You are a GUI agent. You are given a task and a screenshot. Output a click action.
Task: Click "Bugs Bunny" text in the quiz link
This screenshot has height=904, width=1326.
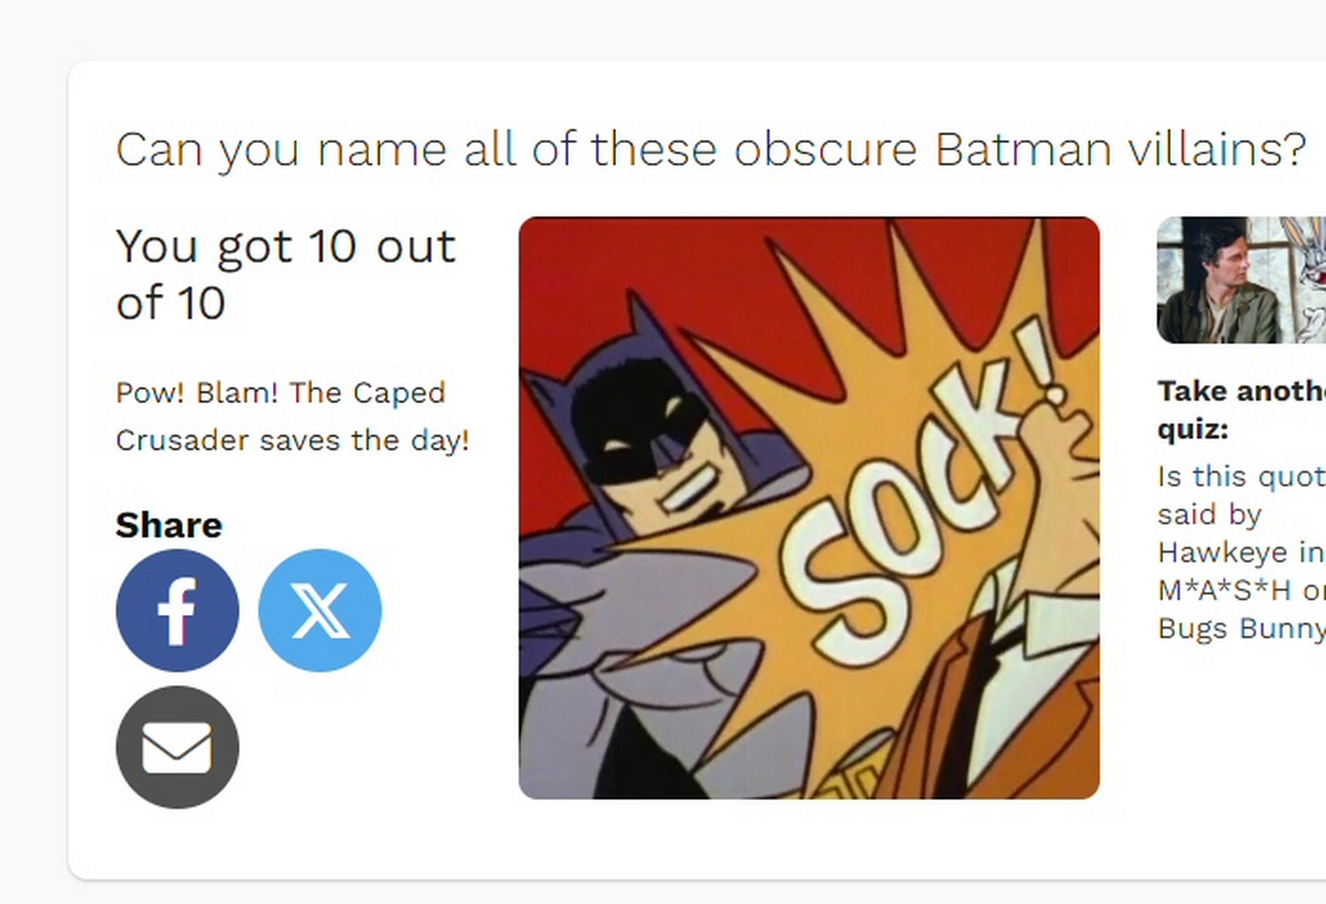tap(1242, 628)
